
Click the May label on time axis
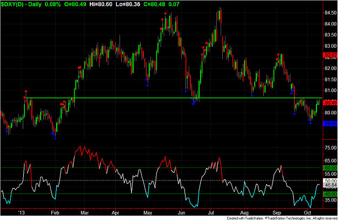[x=148, y=212]
